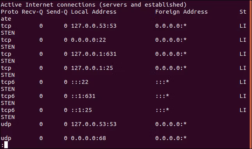This screenshot has width=252, height=149.
Task: Select udp local address 127.0.0.53:53
Action: point(94,124)
